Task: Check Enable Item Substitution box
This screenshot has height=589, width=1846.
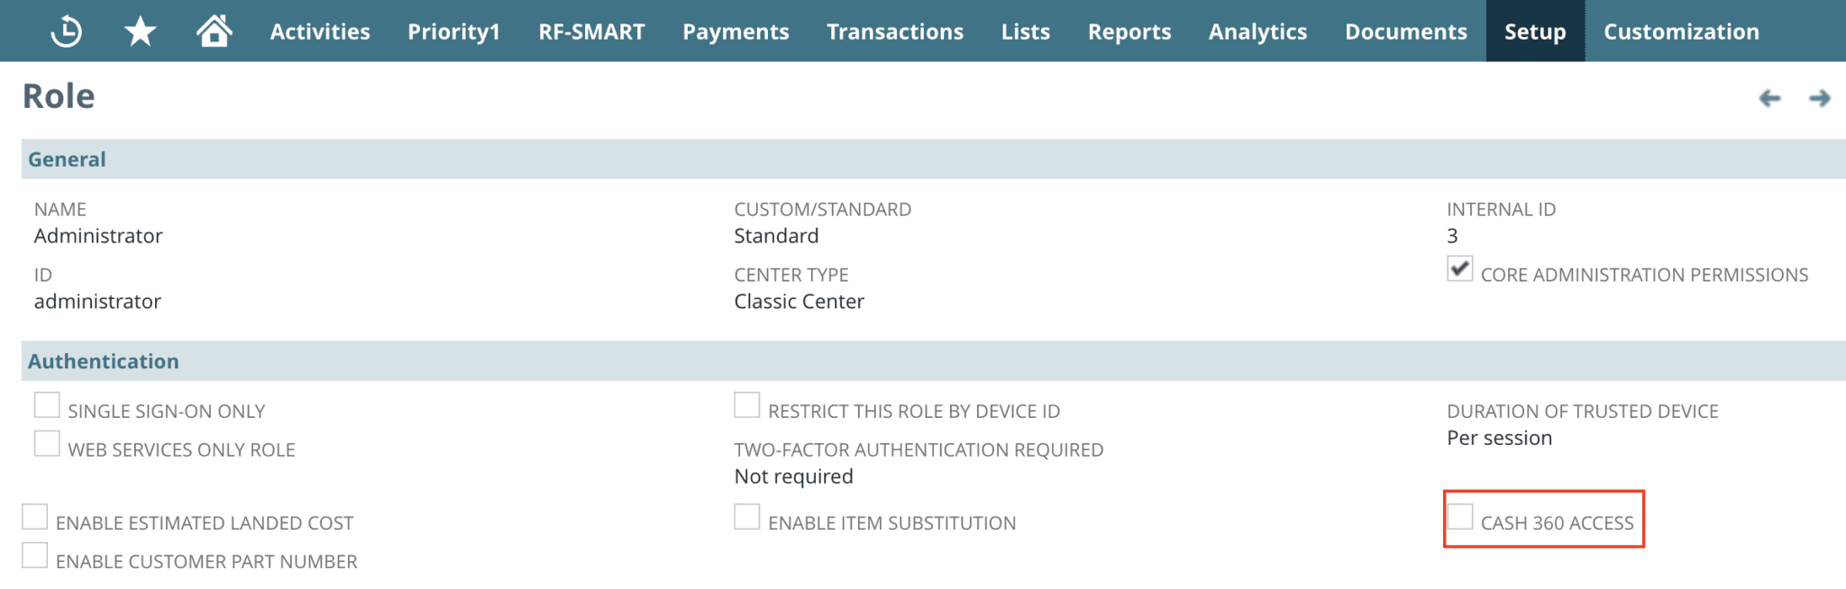Action: click(747, 517)
